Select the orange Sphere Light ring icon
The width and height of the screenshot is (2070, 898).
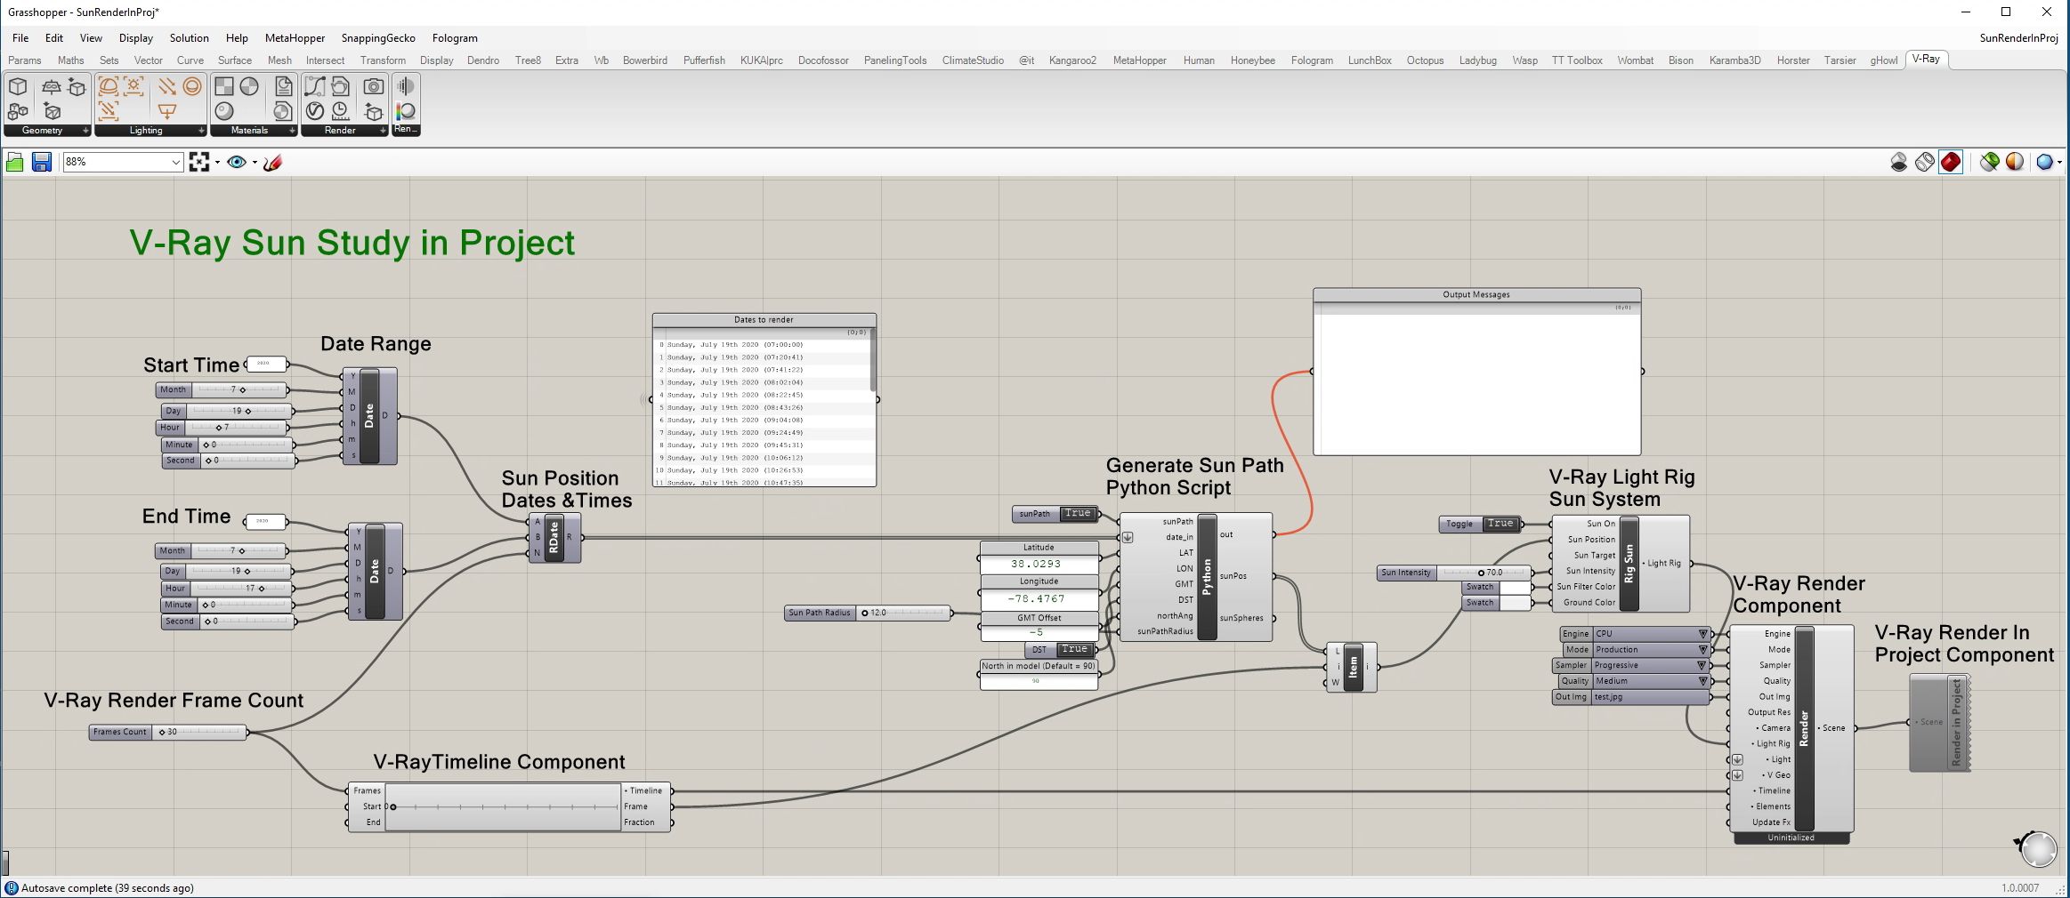[x=192, y=86]
